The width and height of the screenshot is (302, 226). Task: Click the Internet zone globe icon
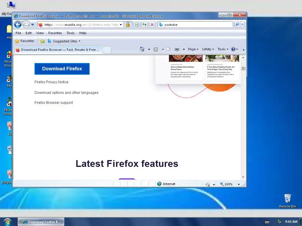[159, 184]
